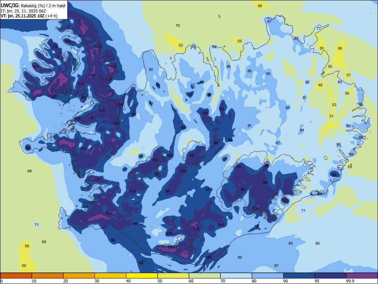The width and height of the screenshot is (378, 284).
Task: Click the golden 30–40 legend swatch
Action: (110, 276)
